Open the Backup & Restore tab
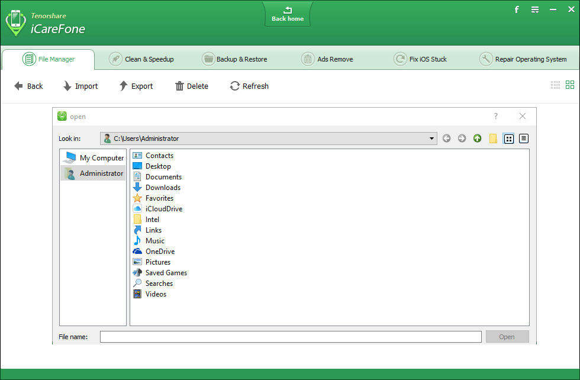The height and width of the screenshot is (380, 580). [x=234, y=59]
